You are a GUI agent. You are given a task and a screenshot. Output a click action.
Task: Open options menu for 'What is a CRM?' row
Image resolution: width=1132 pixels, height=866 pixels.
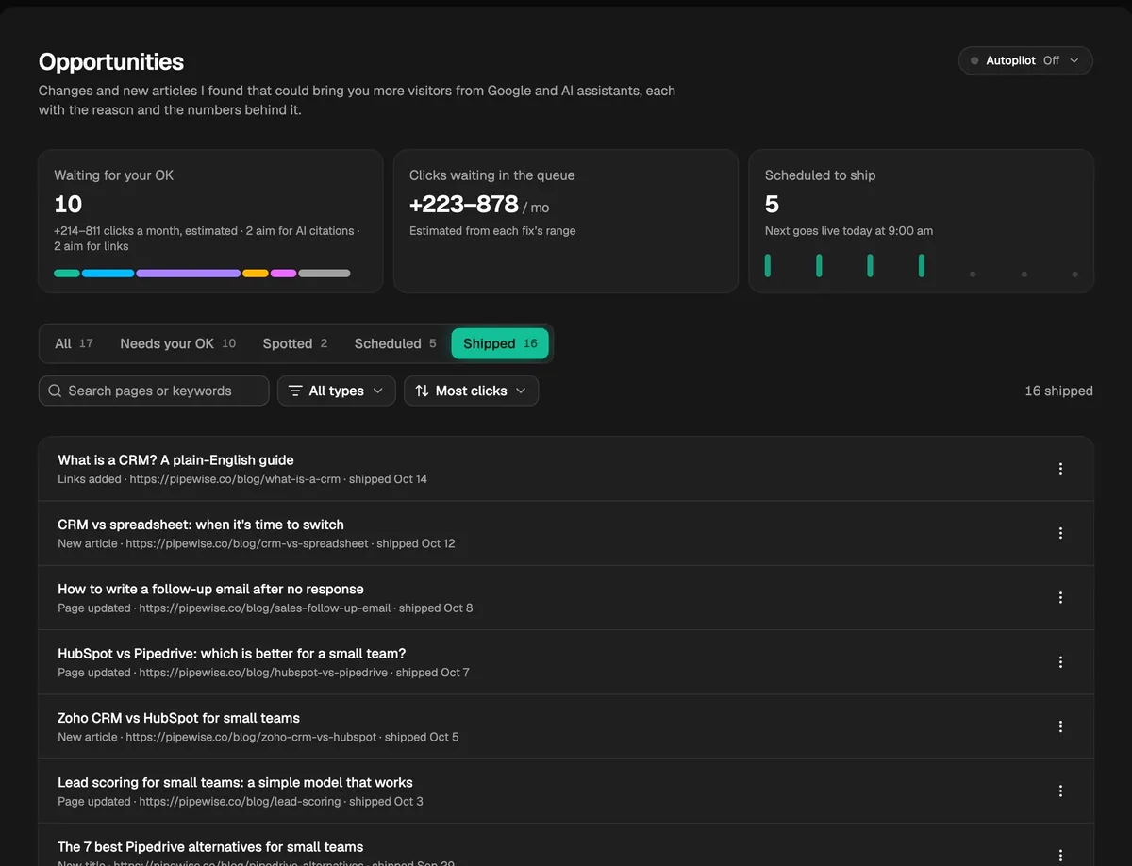pyautogui.click(x=1060, y=469)
